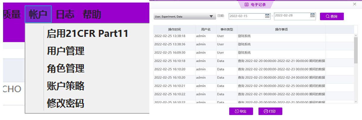This screenshot has height=120, width=362.
Task: Click the 查询 search button
Action: tap(332, 16)
